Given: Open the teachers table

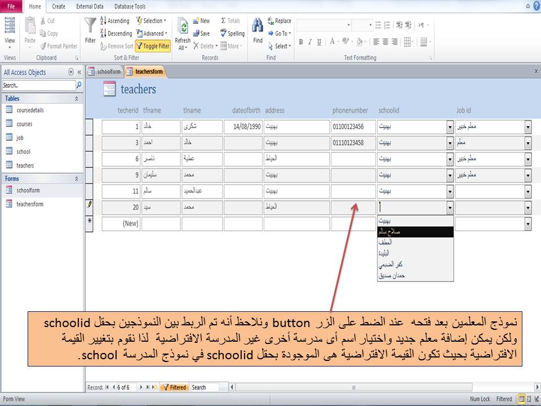Looking at the screenshot, I should click(x=25, y=165).
